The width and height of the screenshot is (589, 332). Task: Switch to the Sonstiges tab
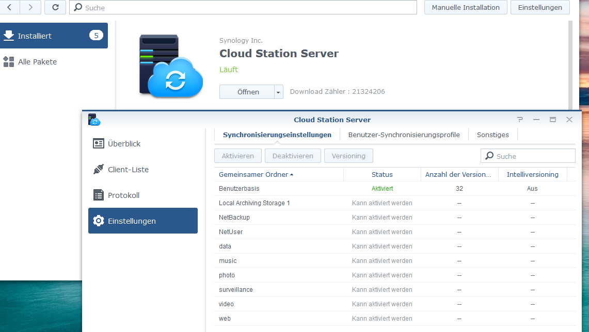coord(492,135)
